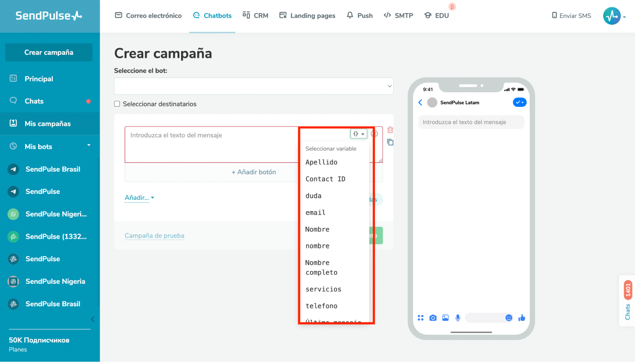Screen dimensions: 635x362
Task: Click the image gallery icon in preview
Action: [445, 318]
